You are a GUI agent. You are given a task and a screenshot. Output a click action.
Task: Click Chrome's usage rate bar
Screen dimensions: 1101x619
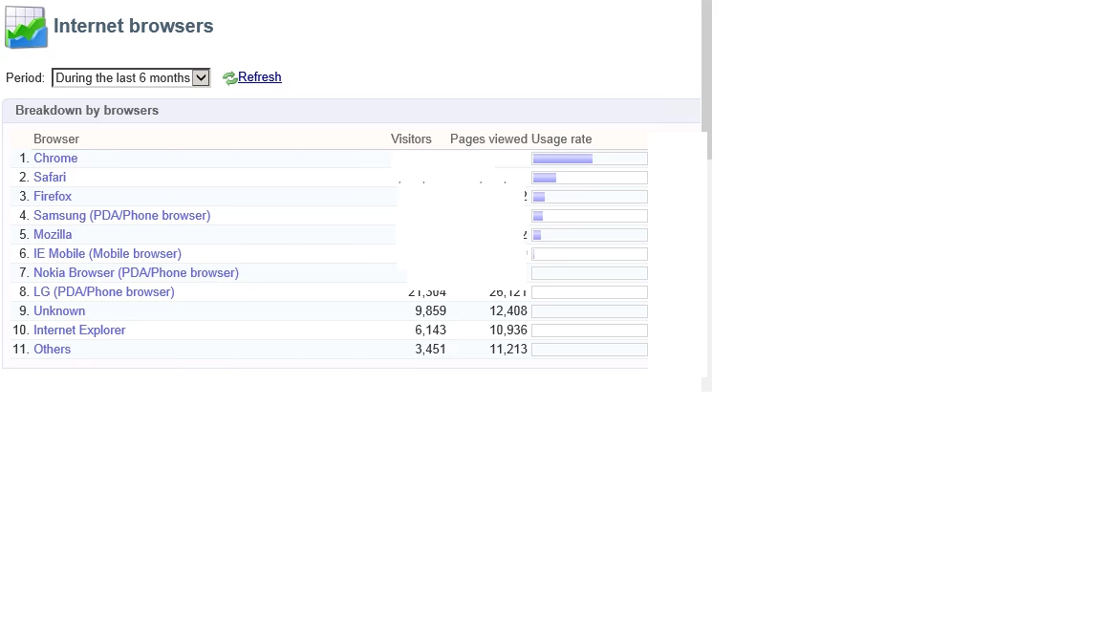[590, 159]
